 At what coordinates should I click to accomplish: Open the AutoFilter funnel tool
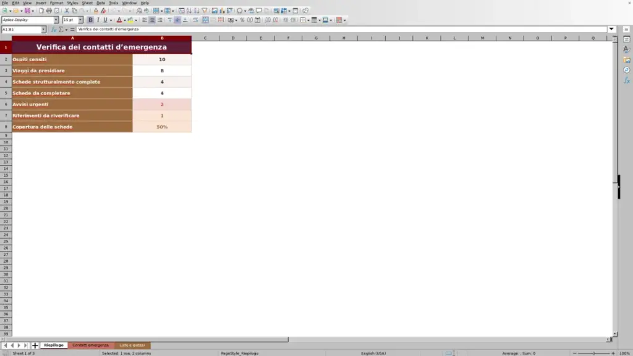click(x=205, y=11)
